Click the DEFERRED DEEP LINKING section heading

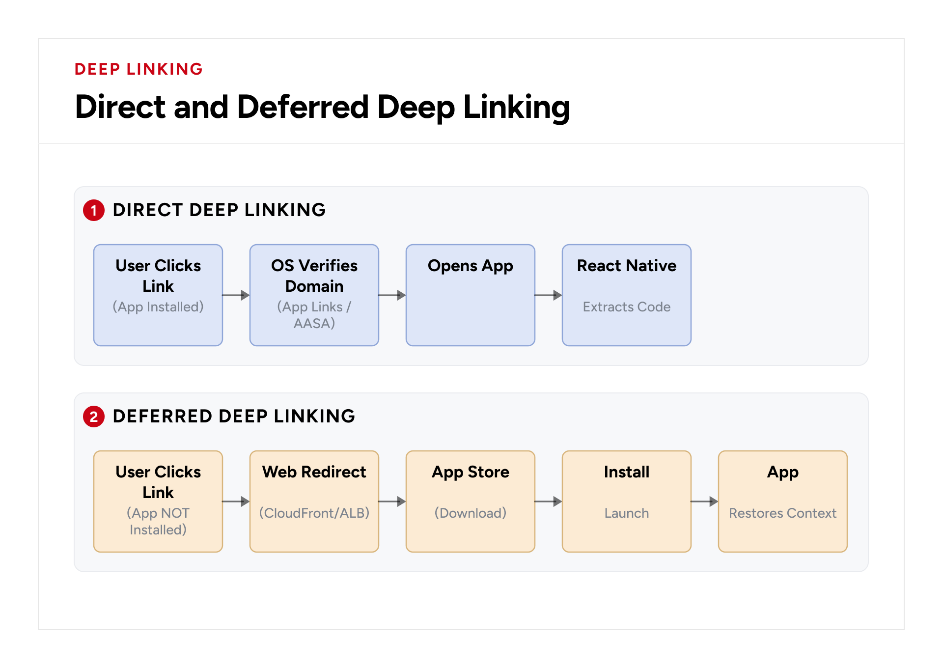click(234, 416)
